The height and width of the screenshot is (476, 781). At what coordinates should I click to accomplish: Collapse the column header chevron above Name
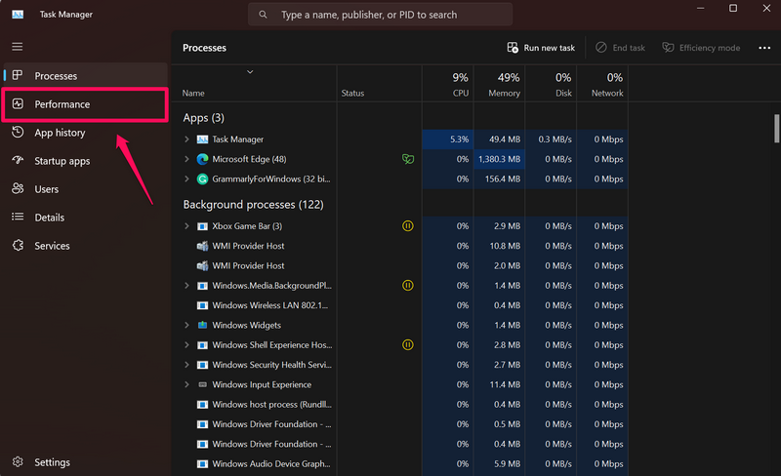tap(250, 72)
